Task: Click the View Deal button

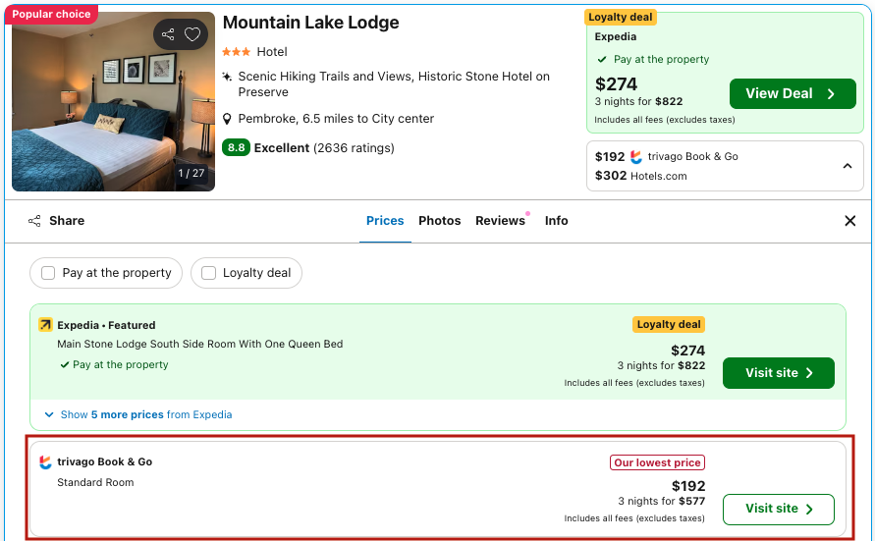Action: (x=793, y=93)
